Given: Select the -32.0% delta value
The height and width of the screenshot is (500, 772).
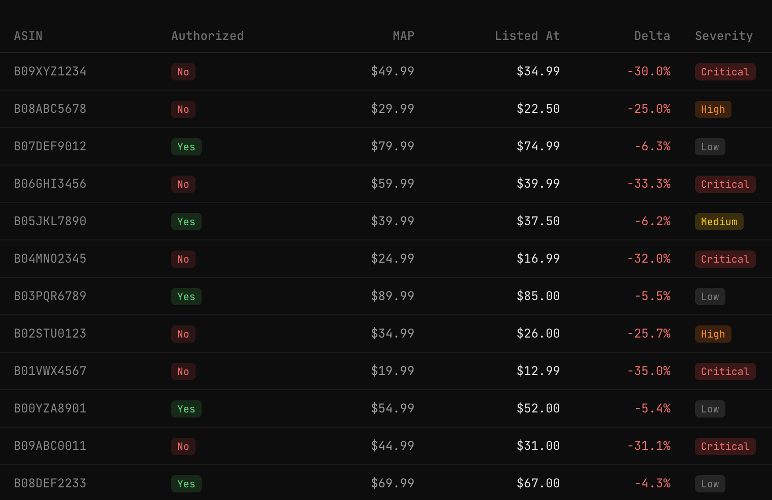Looking at the screenshot, I should [x=648, y=259].
